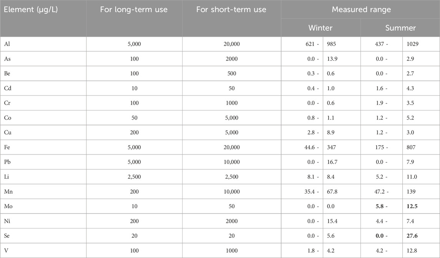This screenshot has width=440, height=258.
Task: Click the 'Summer' sub-header
Action: pyautogui.click(x=400, y=28)
